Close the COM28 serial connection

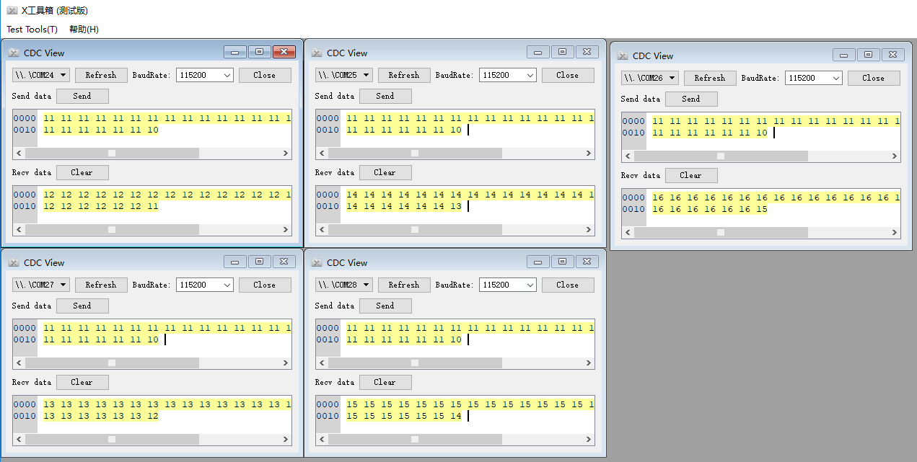coord(568,284)
